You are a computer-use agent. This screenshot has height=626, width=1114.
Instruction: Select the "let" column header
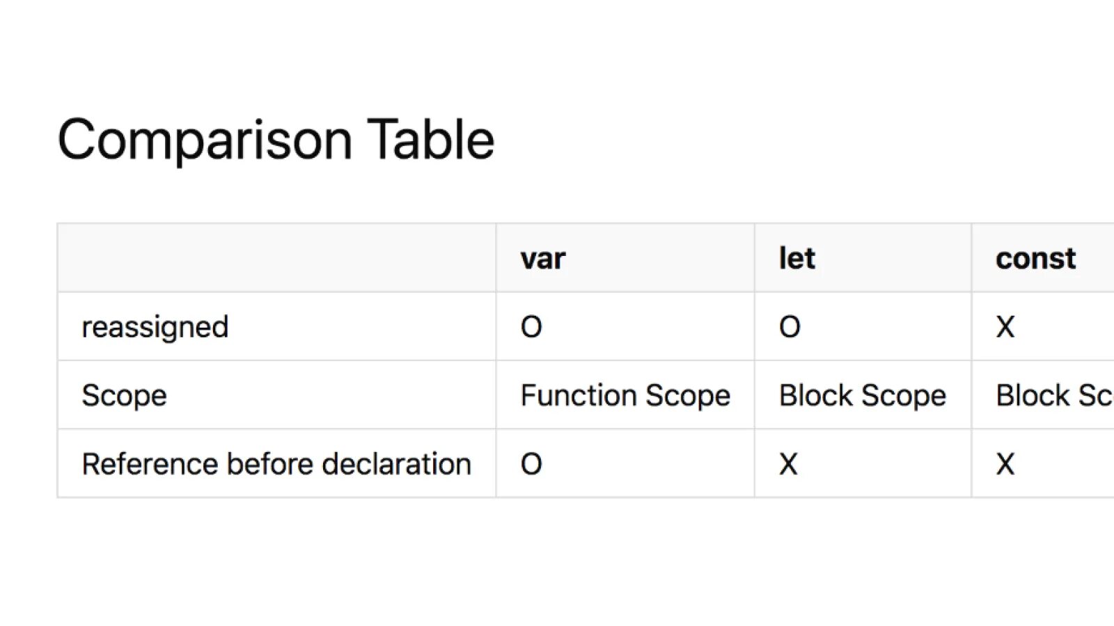tap(797, 259)
